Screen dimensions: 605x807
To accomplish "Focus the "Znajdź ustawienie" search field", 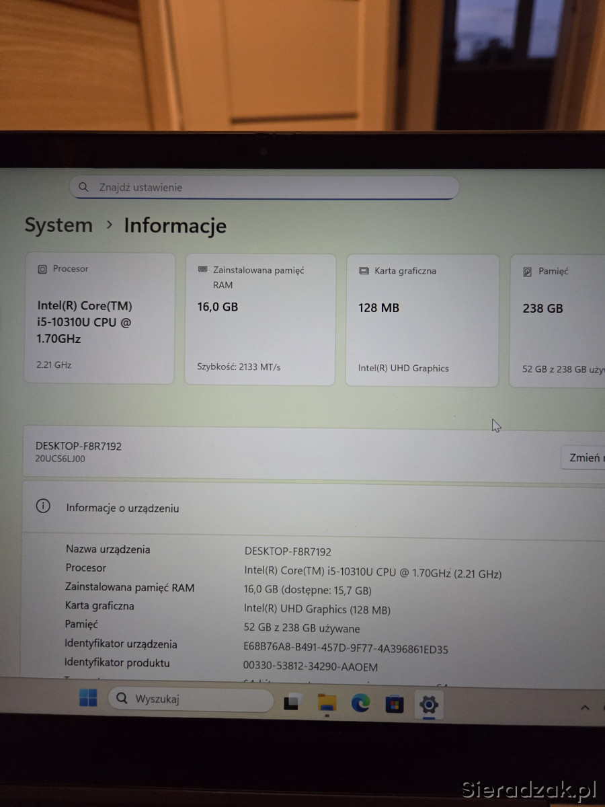I will tap(269, 188).
